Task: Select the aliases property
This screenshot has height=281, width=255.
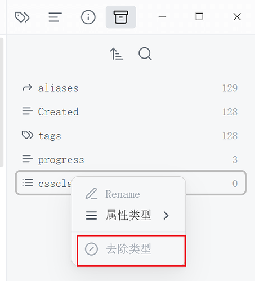Action: tap(131, 88)
